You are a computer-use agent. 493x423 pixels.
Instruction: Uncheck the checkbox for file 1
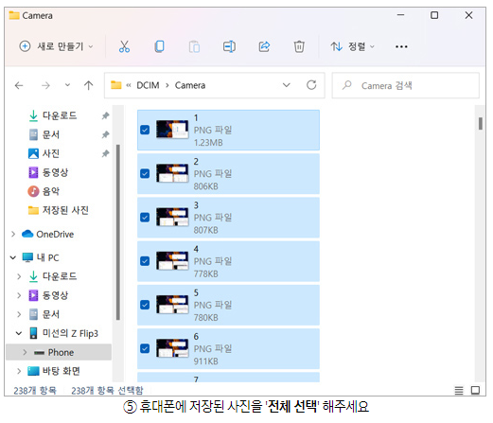145,130
